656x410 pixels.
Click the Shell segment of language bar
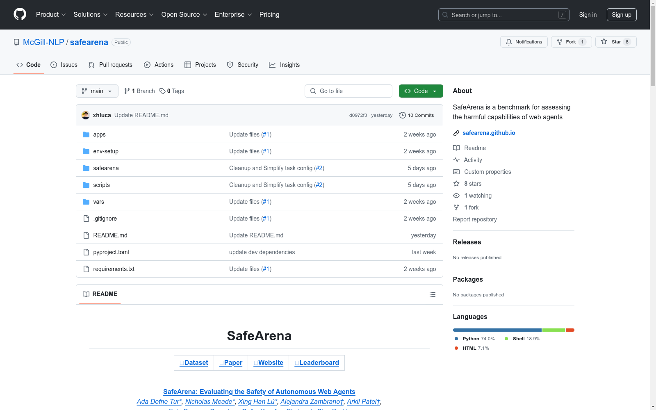tap(554, 330)
